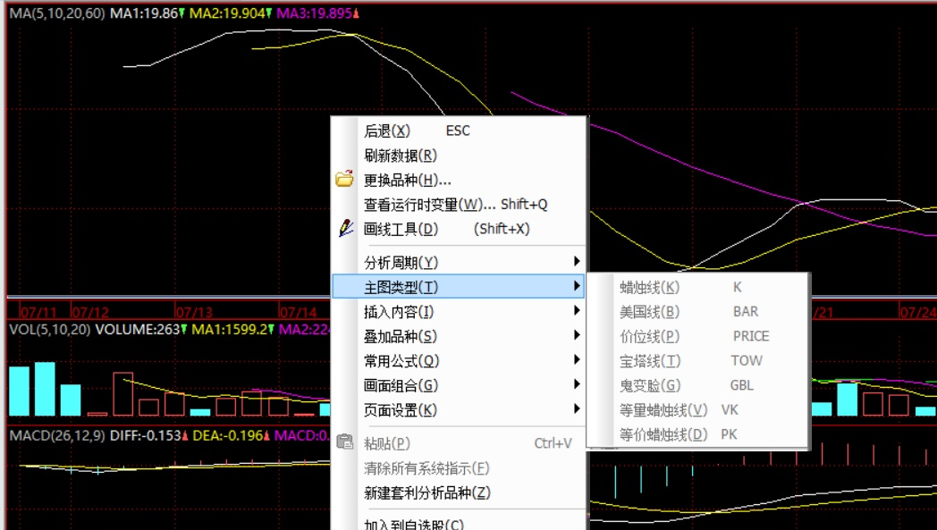Expand the 叠加品种 submenu arrow
The height and width of the screenshot is (530, 937).
click(577, 336)
